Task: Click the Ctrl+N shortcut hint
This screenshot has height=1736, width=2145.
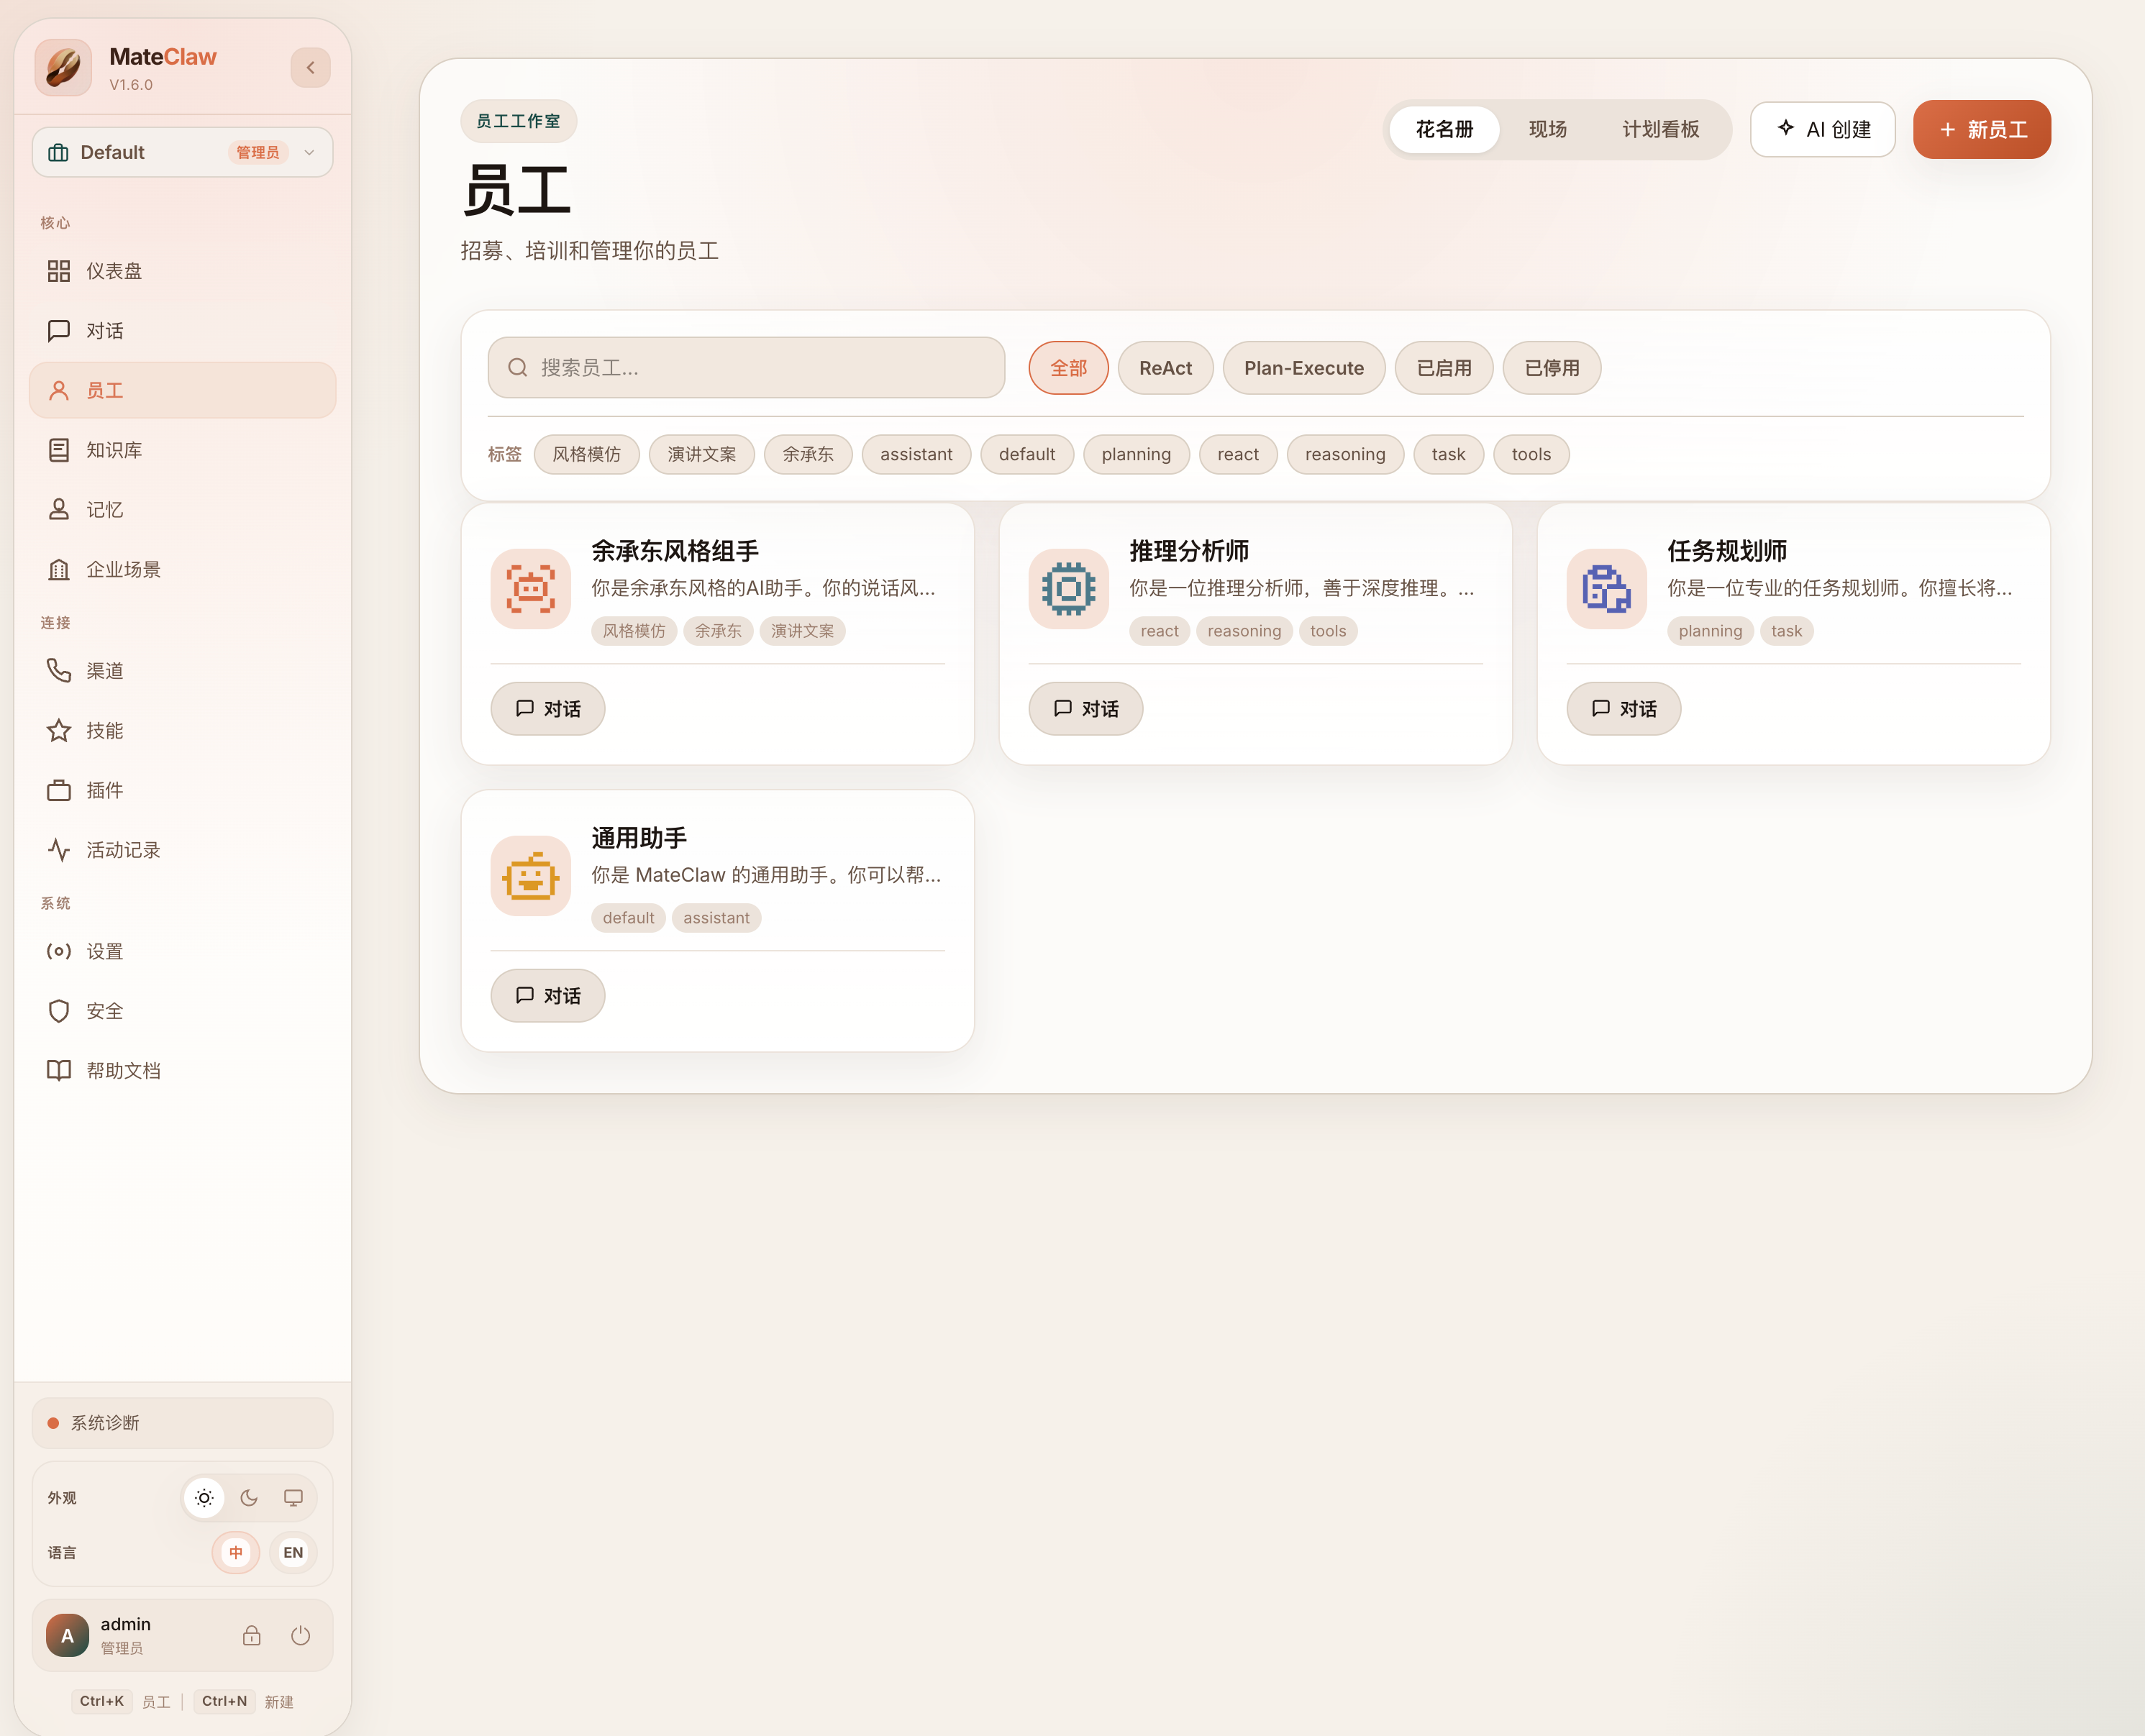Action: pos(225,1702)
